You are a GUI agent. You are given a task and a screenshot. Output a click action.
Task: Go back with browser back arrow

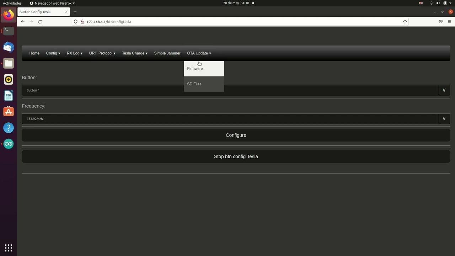23,22
